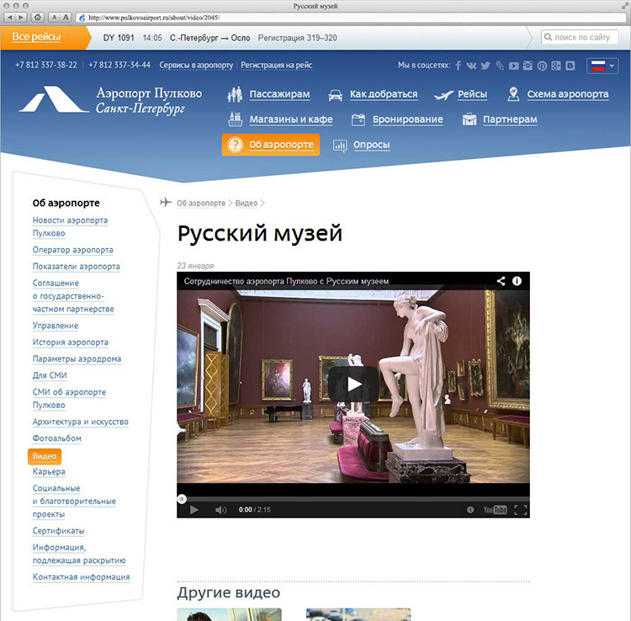Image resolution: width=631 pixels, height=621 pixels.
Task: Open Управление sidebar link
Action: click(56, 326)
